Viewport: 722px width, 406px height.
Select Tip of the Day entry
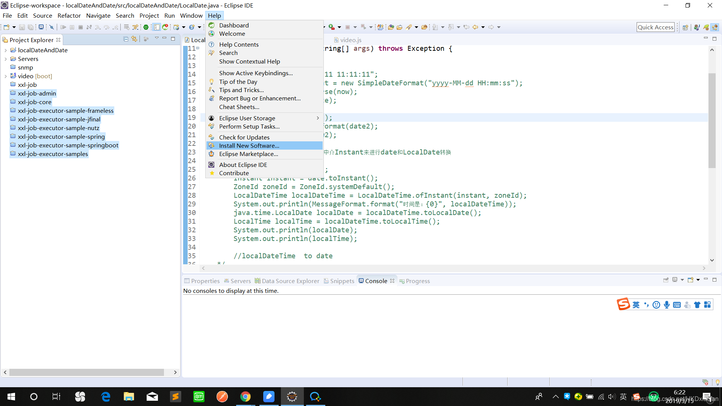(x=265, y=82)
